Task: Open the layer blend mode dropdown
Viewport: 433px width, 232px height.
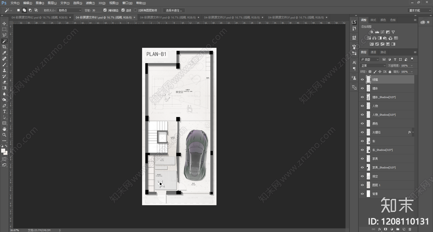Action: click(373, 66)
